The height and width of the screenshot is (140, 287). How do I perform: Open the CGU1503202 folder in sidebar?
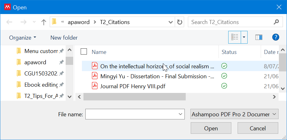click(37, 73)
